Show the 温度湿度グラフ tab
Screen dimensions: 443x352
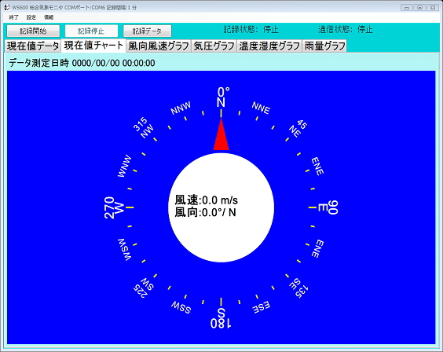269,46
